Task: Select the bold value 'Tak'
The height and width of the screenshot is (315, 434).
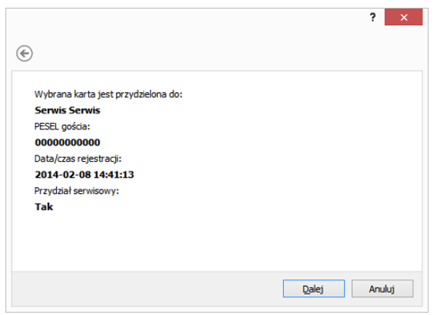Action: pos(43,207)
